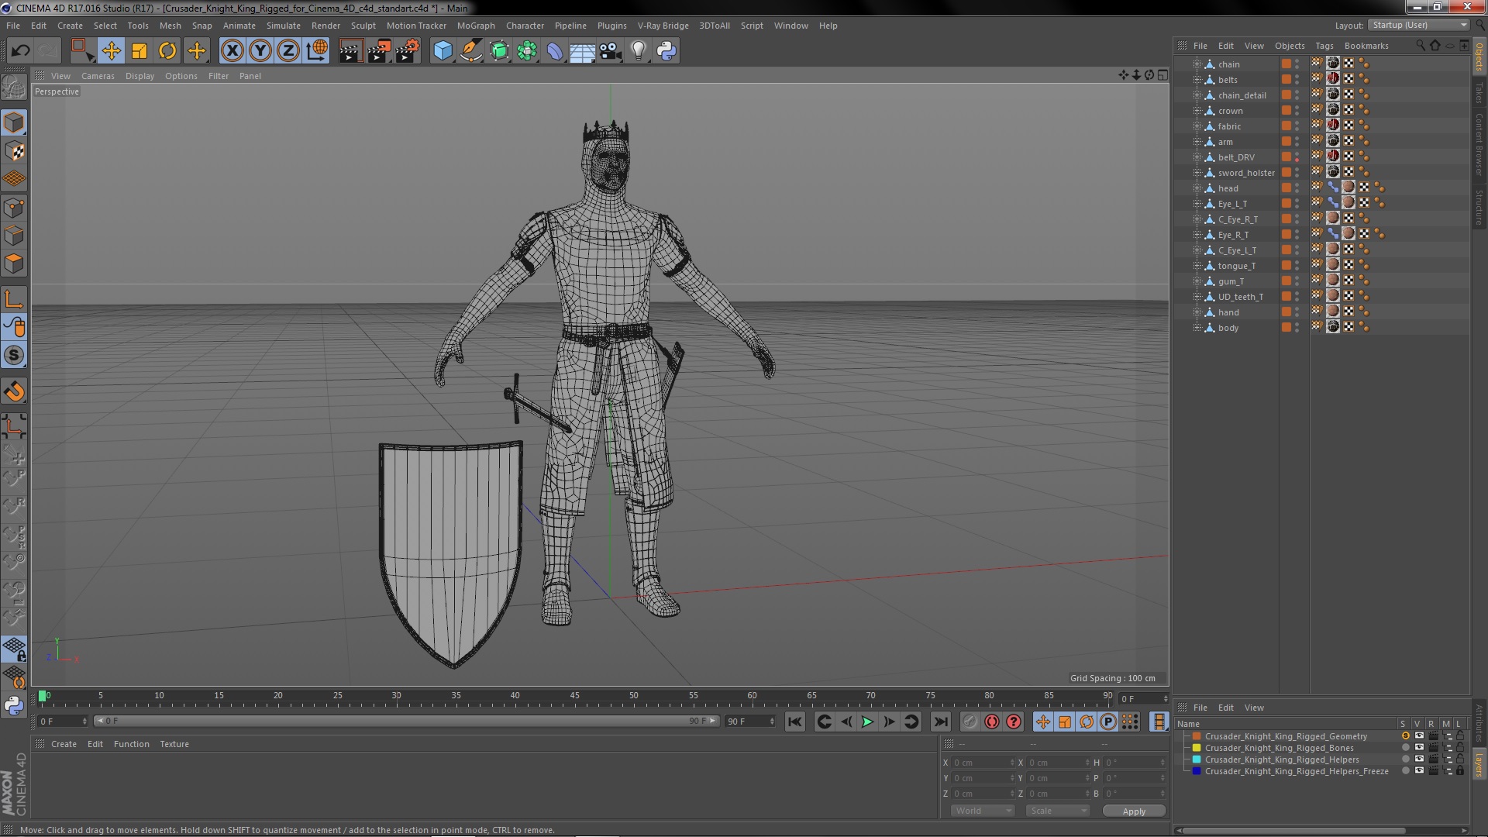Select the Move tool in top toolbar
The image size is (1488, 837).
point(111,51)
